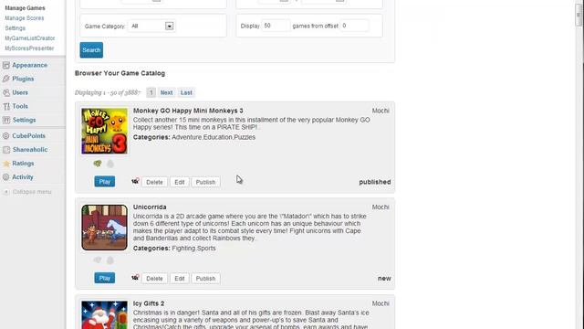Viewport: 584px width, 329px height.
Task: Click the gray leaf icon under Unicorrida
Action: click(x=98, y=260)
